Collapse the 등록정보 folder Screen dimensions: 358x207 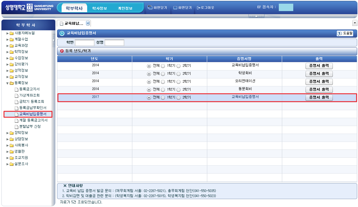[x=8, y=83]
